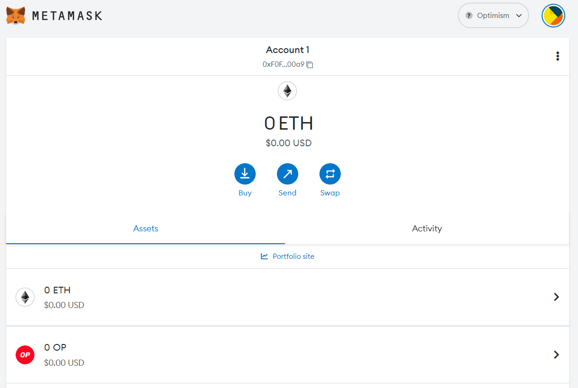
Task: Click the Ethereum token icon in the asset list
Action: (25, 297)
